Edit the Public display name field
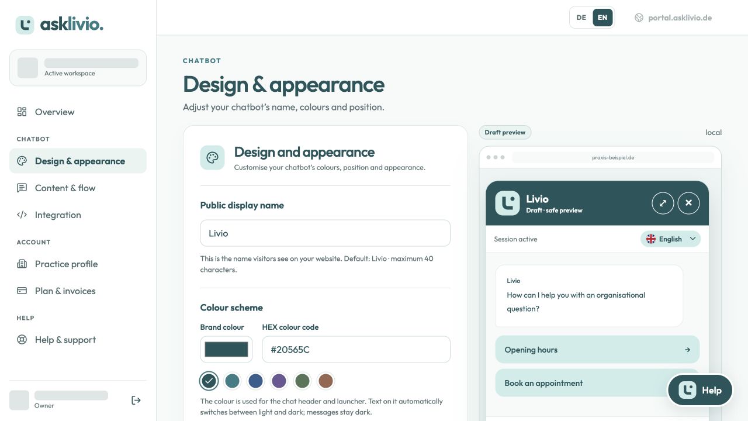Image resolution: width=748 pixels, height=421 pixels. 325,233
